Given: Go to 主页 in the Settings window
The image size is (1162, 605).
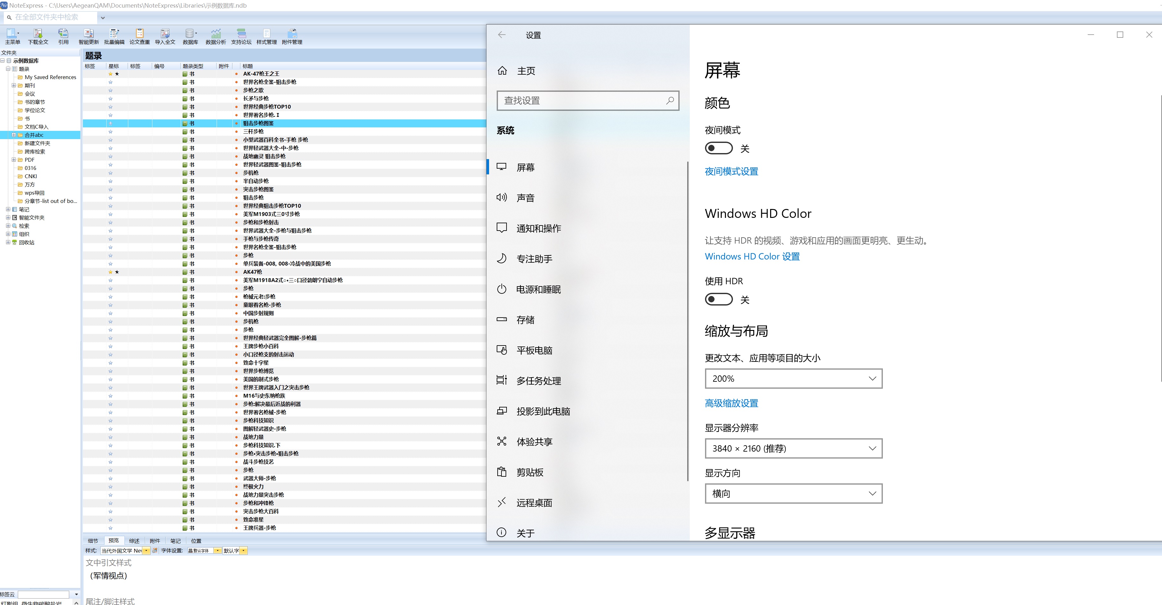Looking at the screenshot, I should click(x=526, y=71).
